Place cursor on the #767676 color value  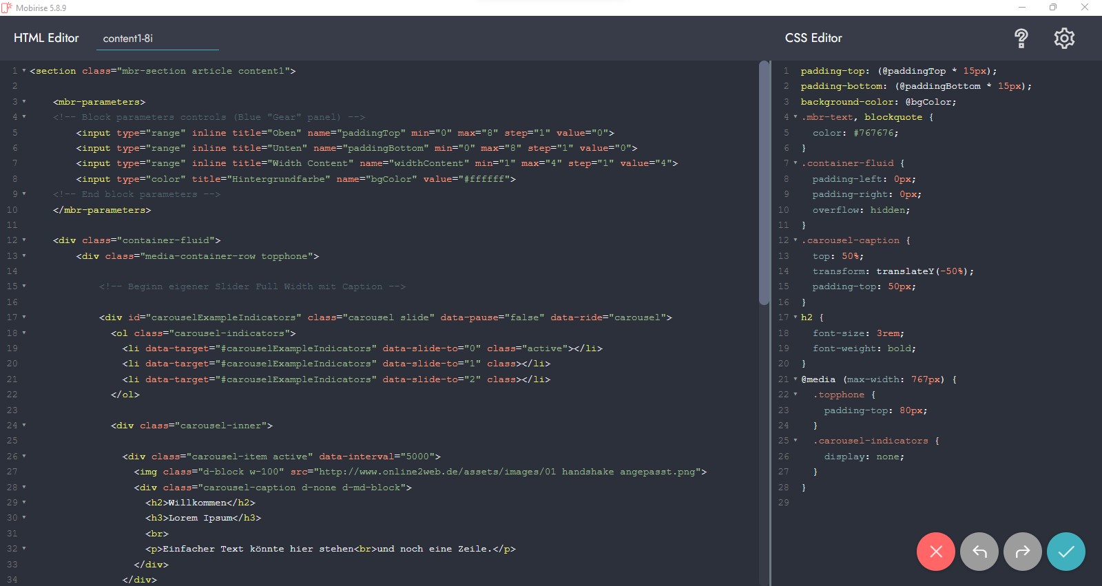tap(875, 133)
